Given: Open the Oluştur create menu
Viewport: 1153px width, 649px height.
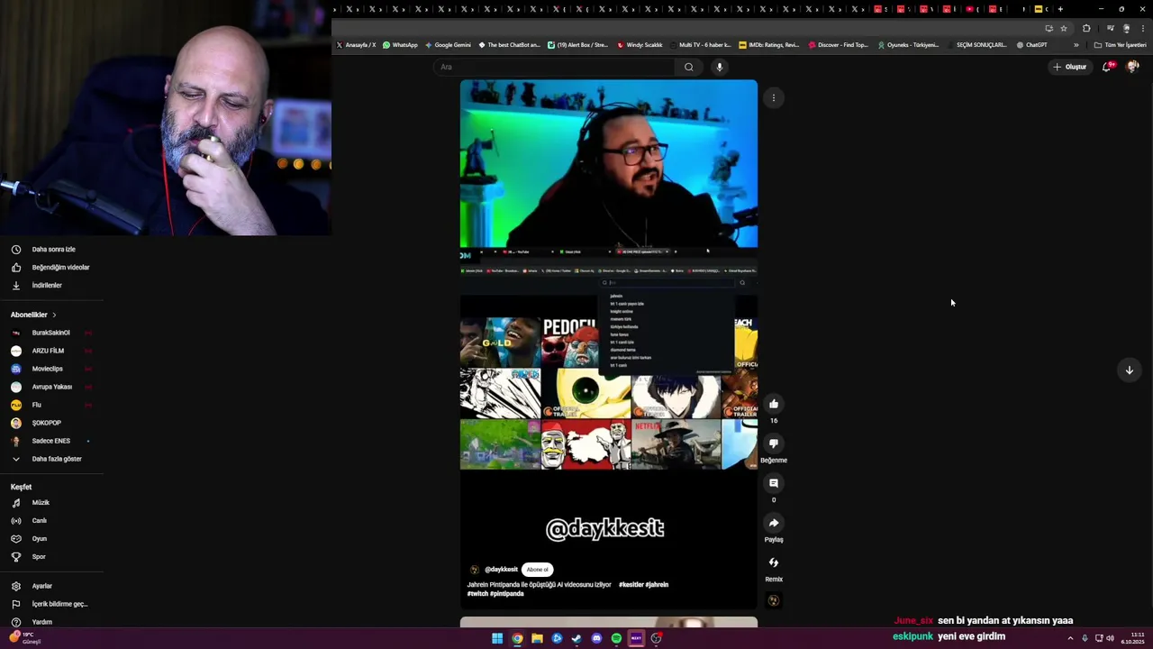Looking at the screenshot, I should [1071, 67].
